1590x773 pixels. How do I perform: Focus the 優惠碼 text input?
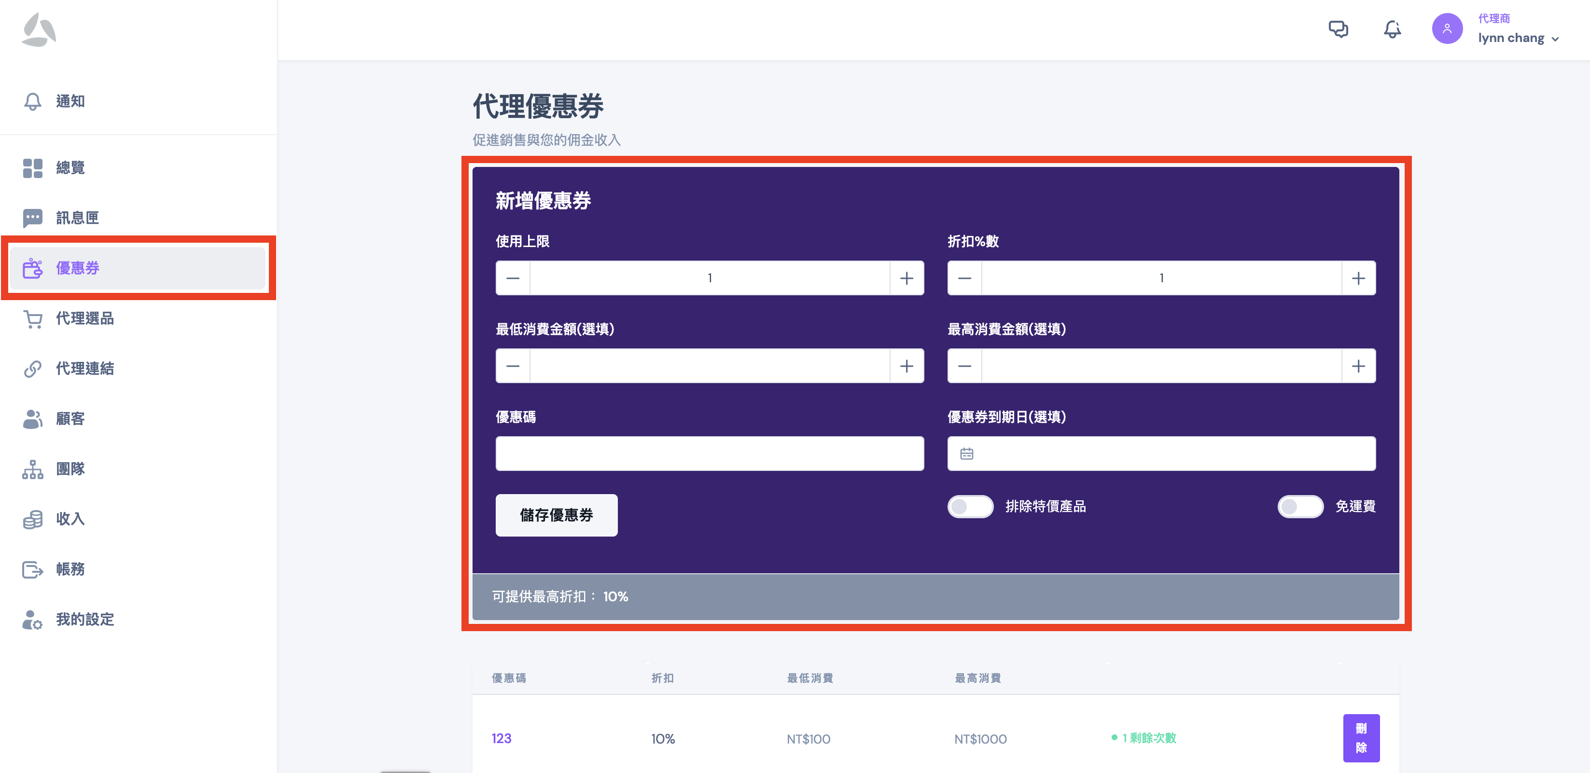point(709,454)
